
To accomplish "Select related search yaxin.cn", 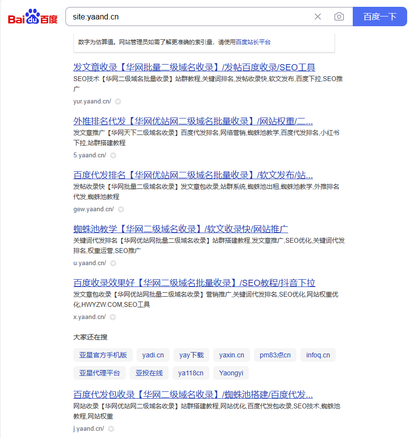I will [x=232, y=355].
